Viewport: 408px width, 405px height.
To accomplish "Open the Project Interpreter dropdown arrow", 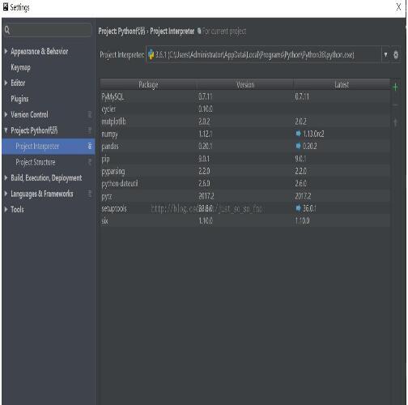I will pyautogui.click(x=385, y=55).
